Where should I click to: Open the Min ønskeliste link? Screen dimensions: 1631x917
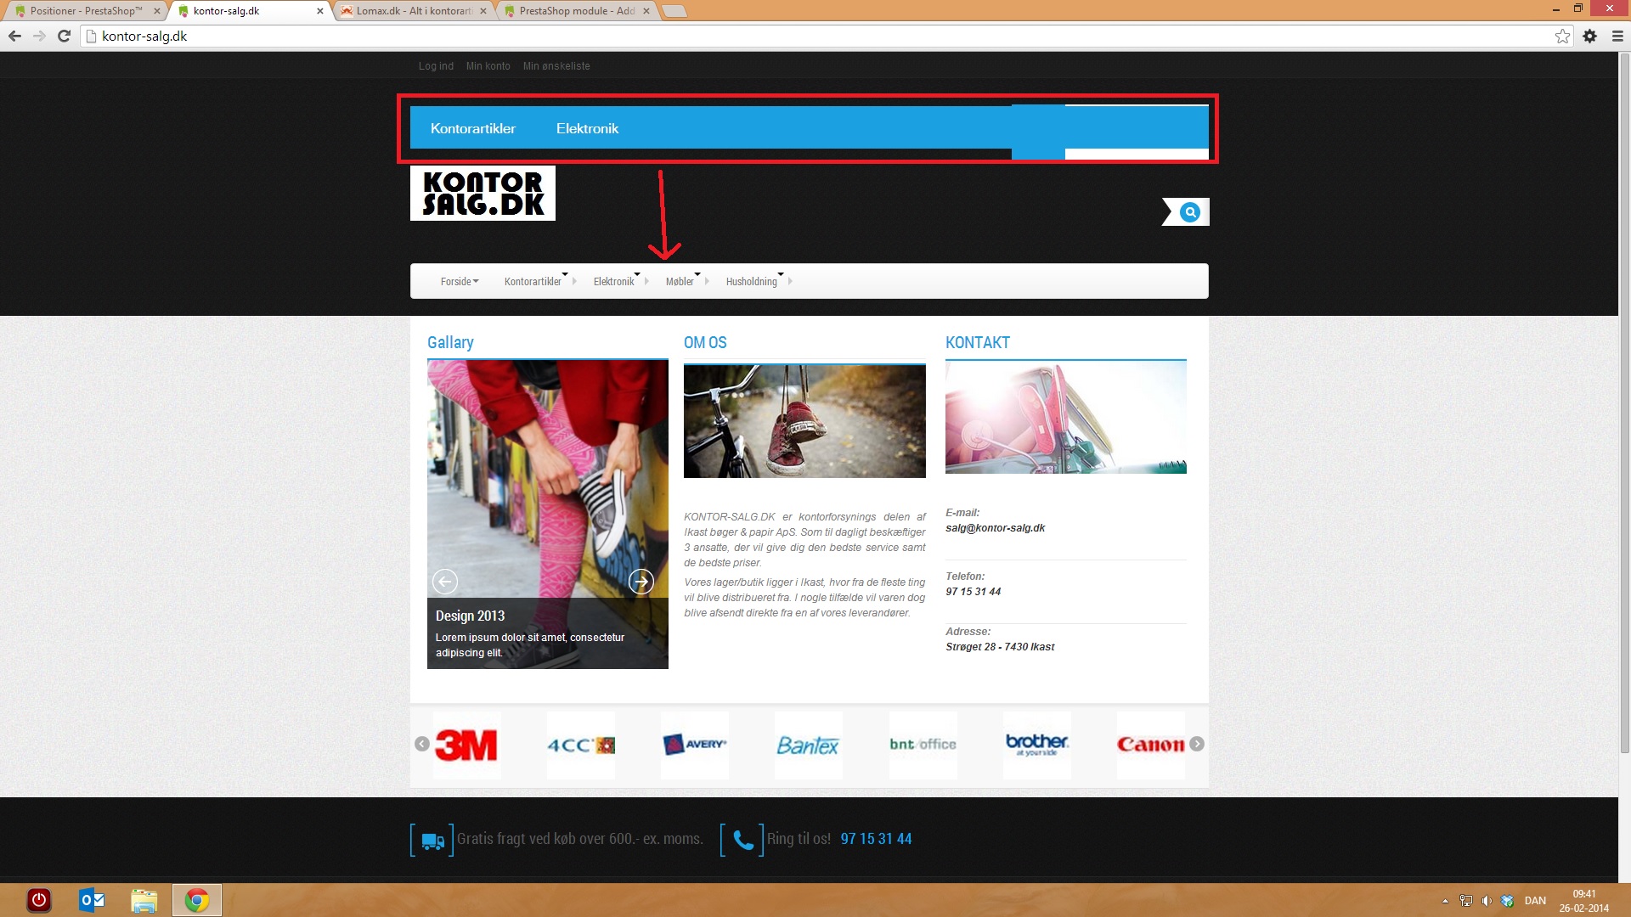point(556,66)
